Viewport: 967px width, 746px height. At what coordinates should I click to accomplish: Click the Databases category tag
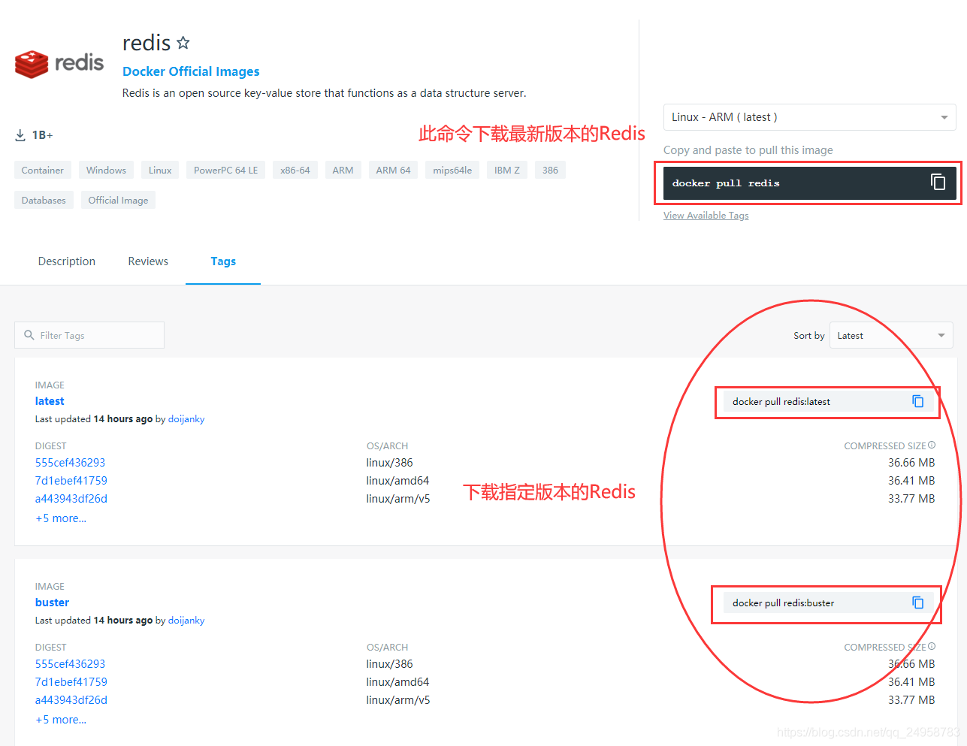[44, 200]
